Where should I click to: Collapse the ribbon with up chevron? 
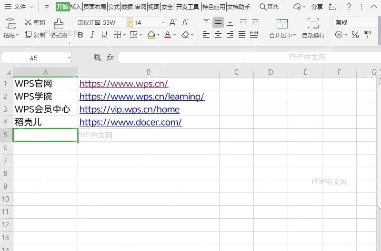(x=374, y=7)
